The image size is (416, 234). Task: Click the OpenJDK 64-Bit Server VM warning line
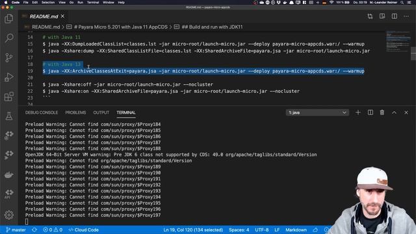[x=171, y=155]
